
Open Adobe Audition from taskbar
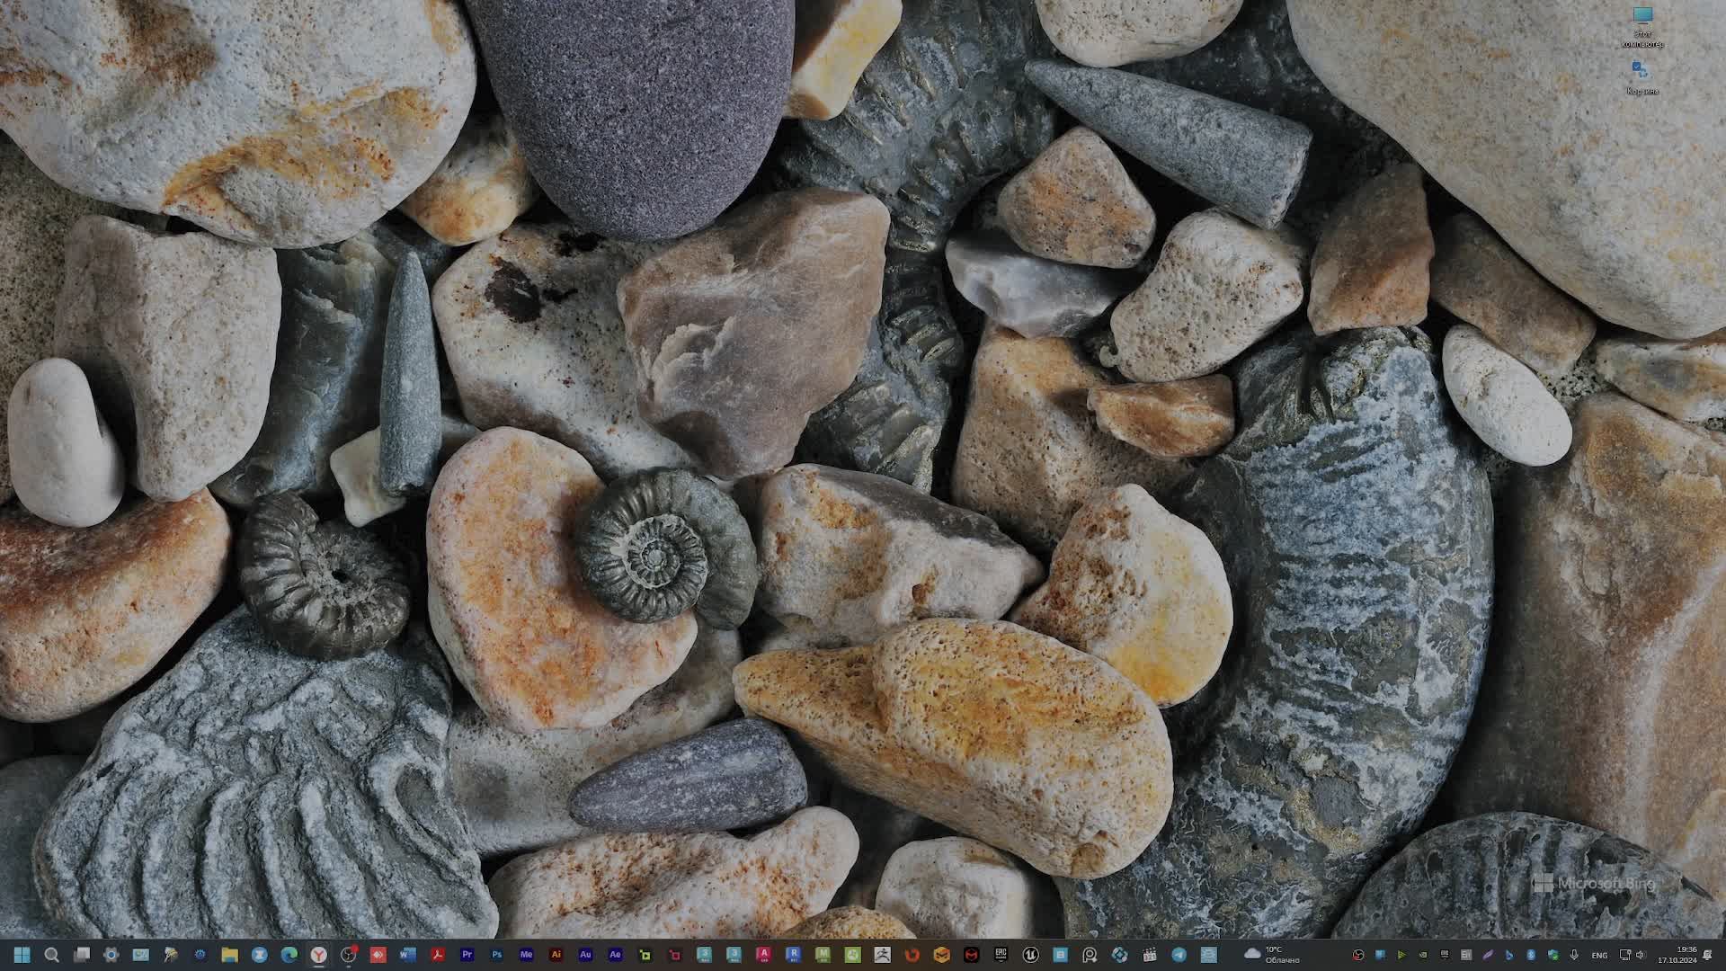(585, 955)
